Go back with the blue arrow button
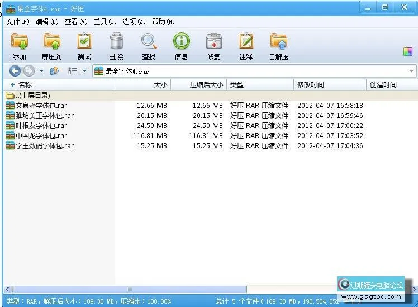The image size is (418, 307). coord(15,71)
